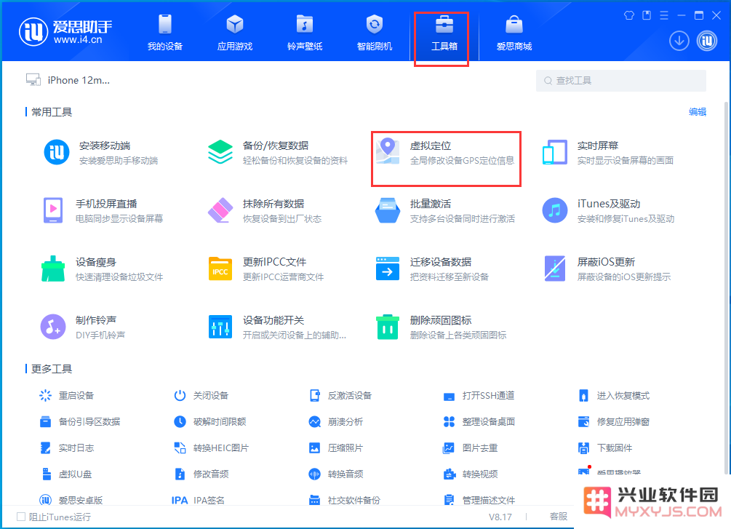Open 批量激活 tool
731x529 pixels.
point(445,211)
